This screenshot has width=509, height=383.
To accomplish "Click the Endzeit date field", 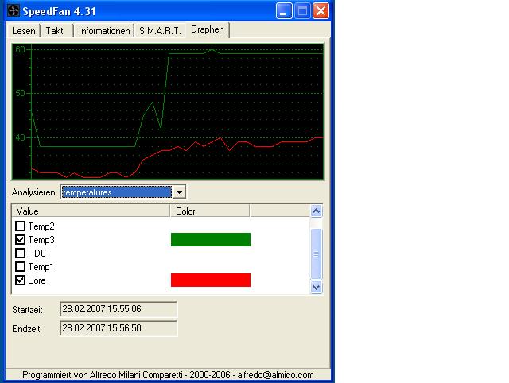I will [x=119, y=328].
